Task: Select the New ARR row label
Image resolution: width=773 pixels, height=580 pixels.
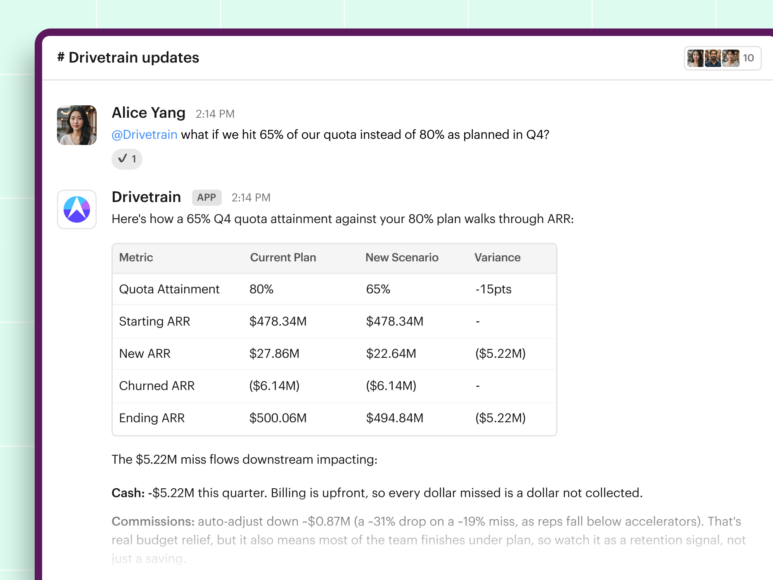Action: coord(145,354)
